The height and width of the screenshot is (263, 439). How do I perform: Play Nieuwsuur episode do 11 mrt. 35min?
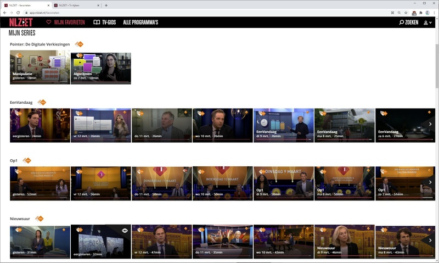[x=223, y=242]
